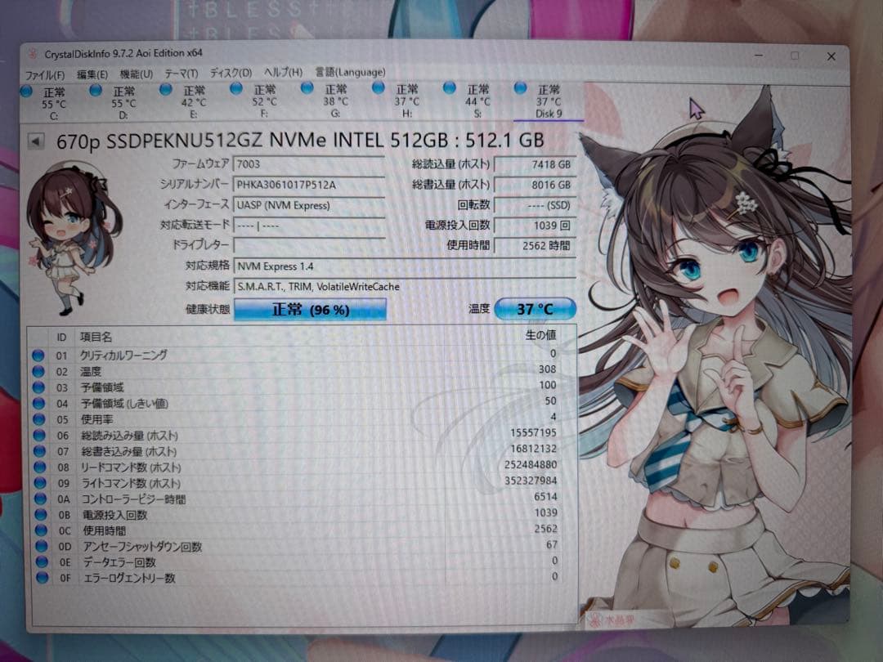Click the ID column header
The image size is (883, 662).
[x=61, y=338]
